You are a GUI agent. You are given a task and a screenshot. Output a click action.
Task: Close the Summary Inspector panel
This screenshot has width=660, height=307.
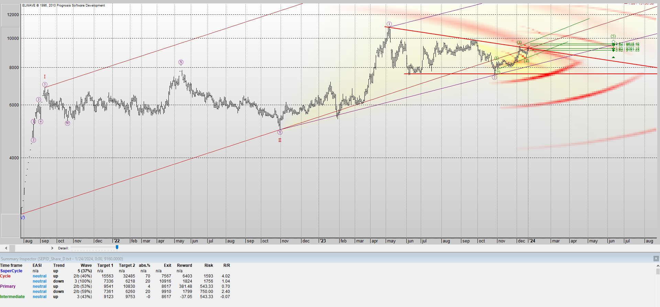click(656, 259)
